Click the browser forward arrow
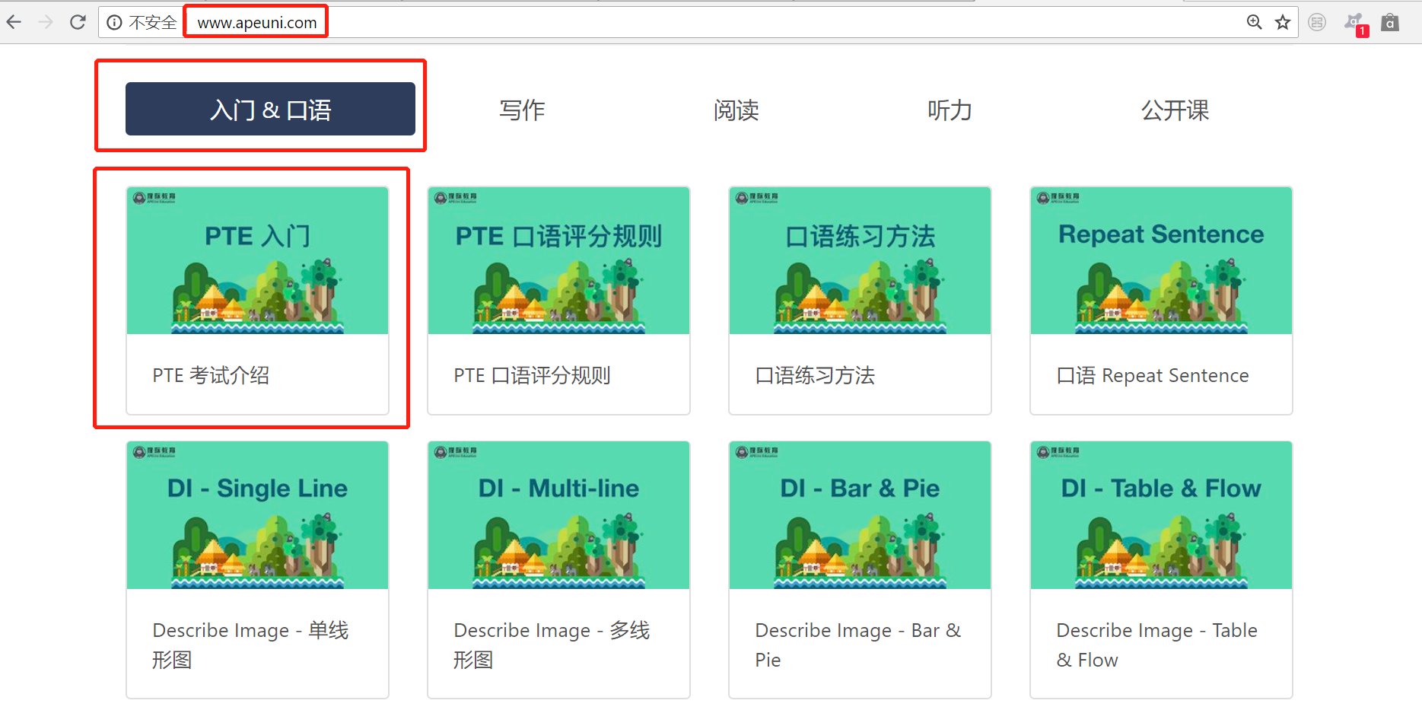 [x=46, y=22]
